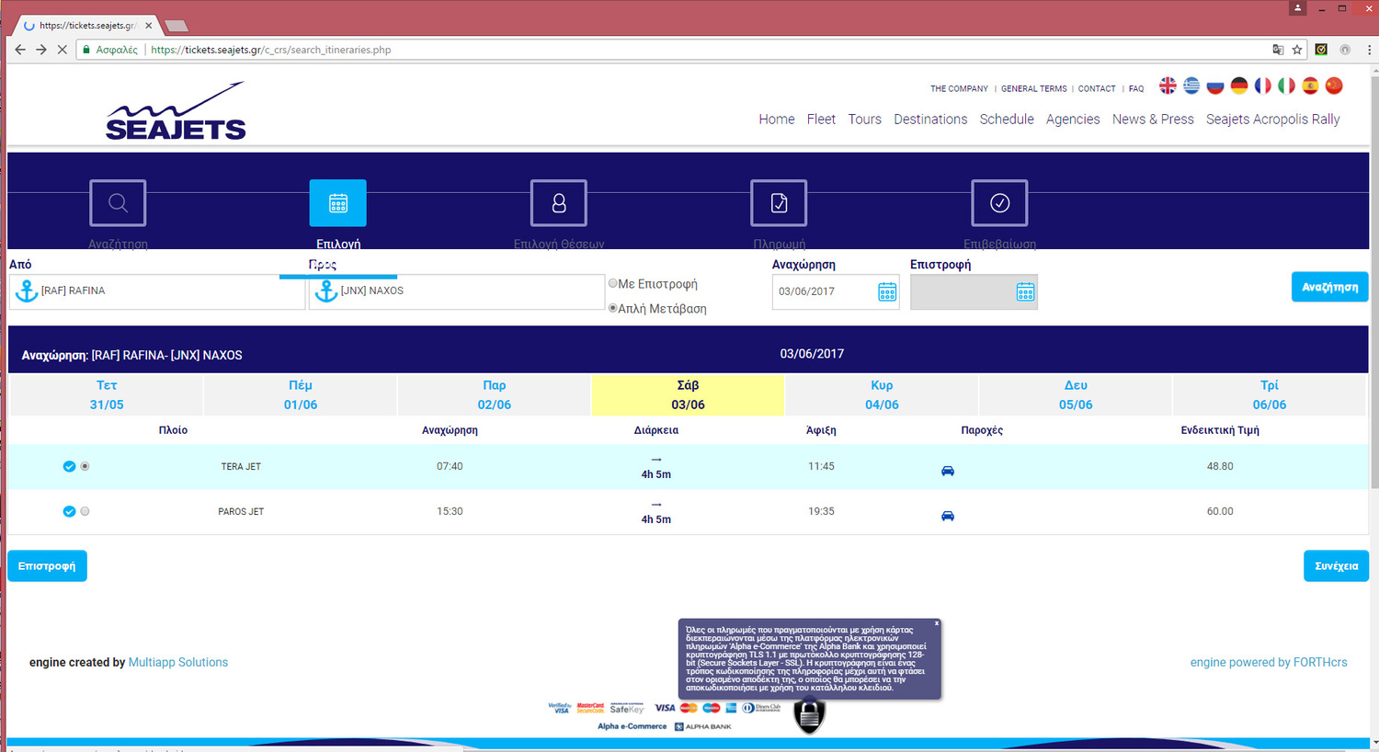1379x752 pixels.
Task: Select the Με Επιστροφή round-trip option
Action: click(x=613, y=284)
